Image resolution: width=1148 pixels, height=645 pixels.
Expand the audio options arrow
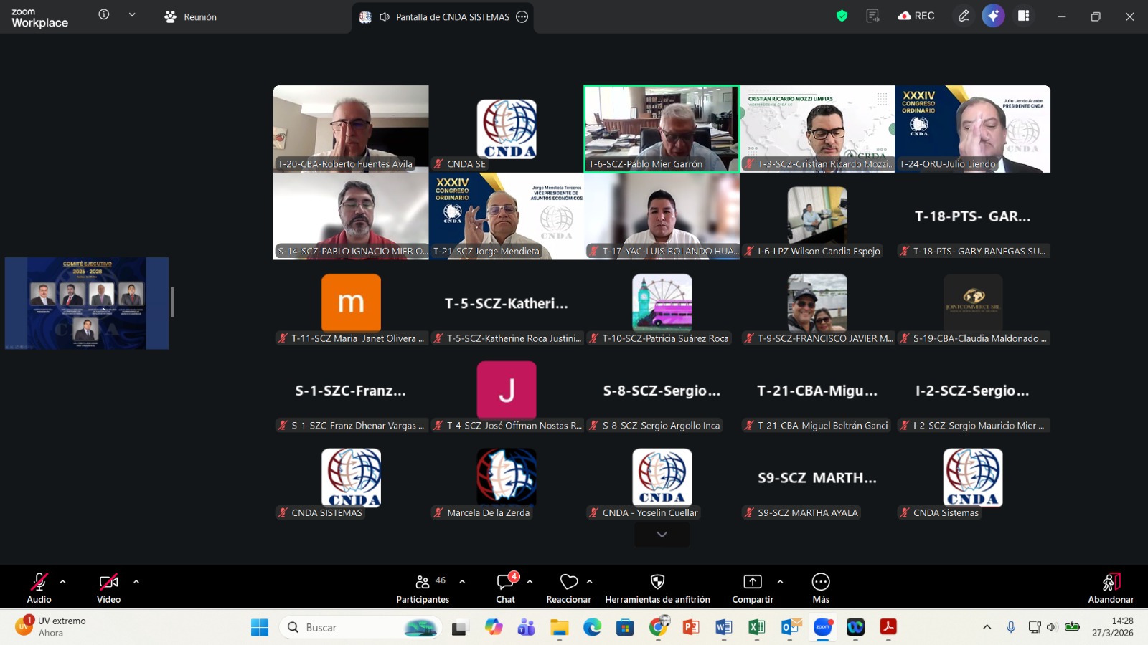(x=63, y=582)
